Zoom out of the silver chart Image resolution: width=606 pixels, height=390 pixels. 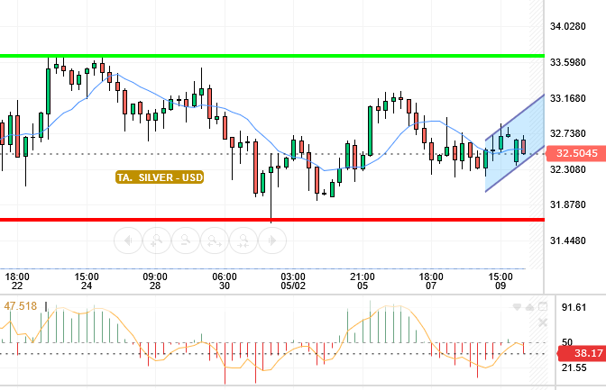(186, 240)
